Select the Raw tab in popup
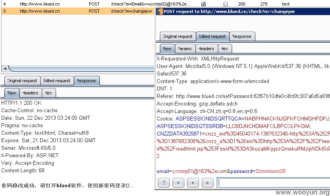 coord(167,49)
